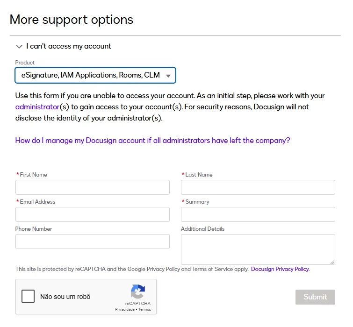The width and height of the screenshot is (353, 327).
Task: Click the reCAPTCHA logo icon
Action: pos(138,291)
